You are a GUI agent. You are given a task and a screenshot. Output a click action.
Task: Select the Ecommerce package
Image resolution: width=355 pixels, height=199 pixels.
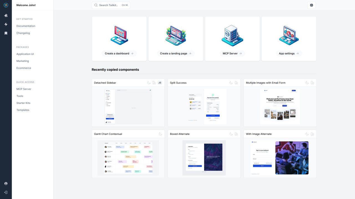click(24, 68)
